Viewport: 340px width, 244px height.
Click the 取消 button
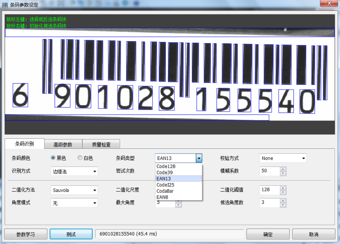(314, 234)
